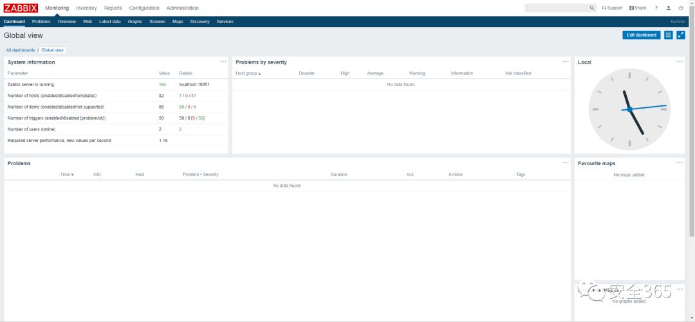
Task: Open the Configuration menu
Action: tap(144, 8)
